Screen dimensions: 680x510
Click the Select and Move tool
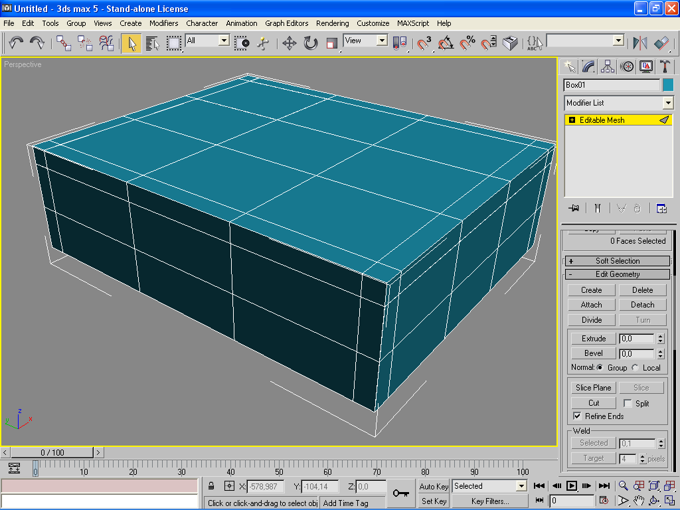289,43
